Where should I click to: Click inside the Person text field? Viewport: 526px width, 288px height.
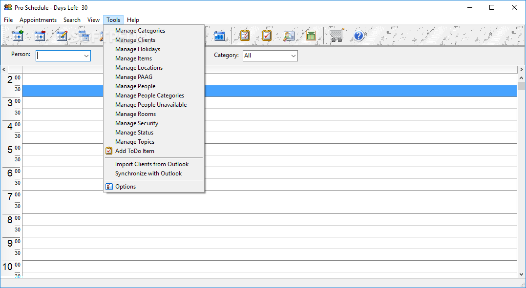pyautogui.click(x=60, y=56)
